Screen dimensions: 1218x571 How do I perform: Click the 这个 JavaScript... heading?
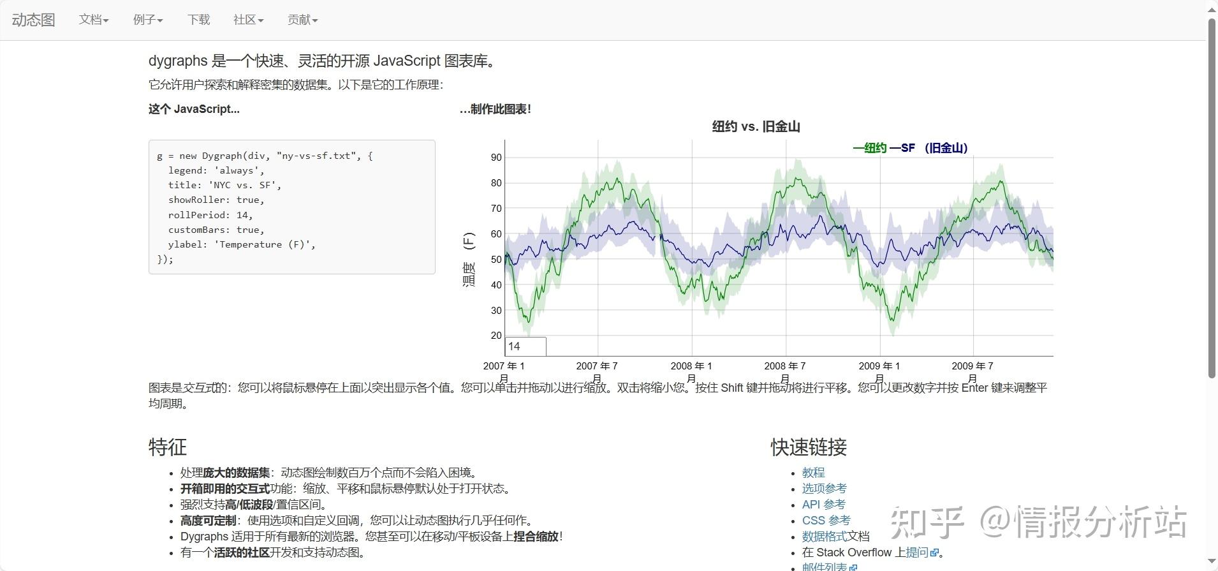pos(194,109)
